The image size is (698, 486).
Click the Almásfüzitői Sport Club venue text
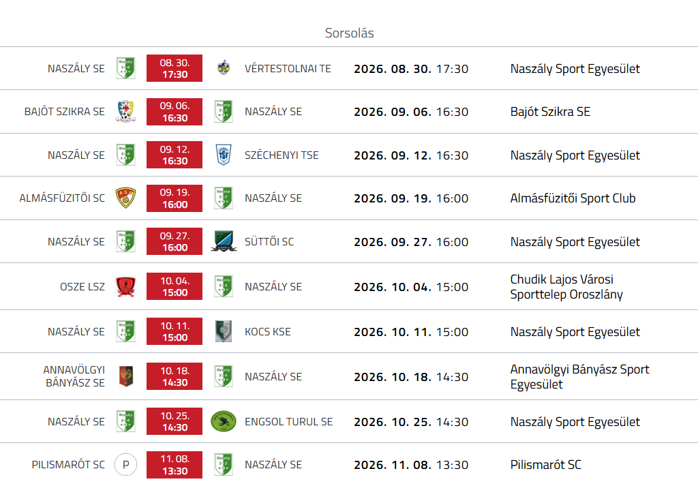(x=573, y=198)
